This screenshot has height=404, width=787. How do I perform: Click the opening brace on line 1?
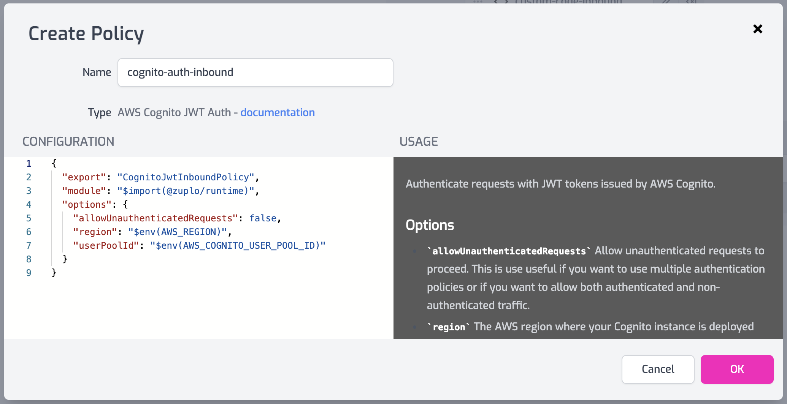[x=54, y=164]
